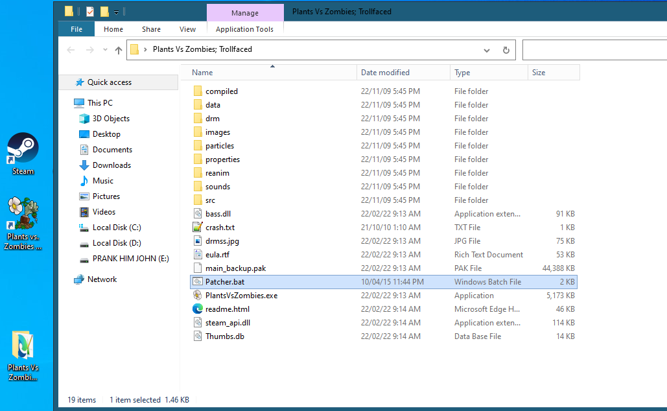Open Downloads in the sidebar
This screenshot has height=411, width=667.
112,165
